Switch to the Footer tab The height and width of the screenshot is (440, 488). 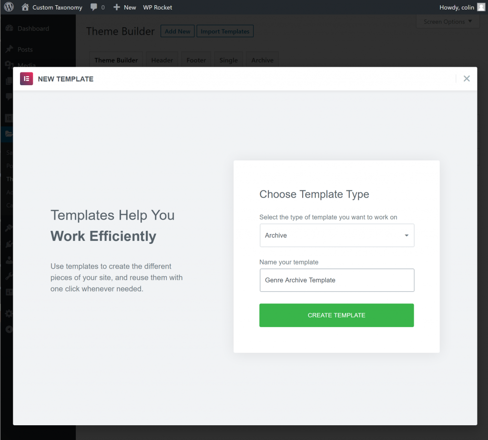[196, 60]
